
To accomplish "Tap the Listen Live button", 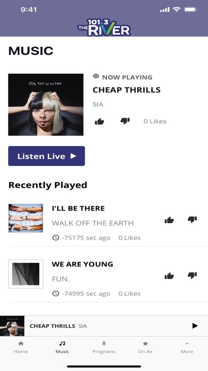I will (46, 156).
